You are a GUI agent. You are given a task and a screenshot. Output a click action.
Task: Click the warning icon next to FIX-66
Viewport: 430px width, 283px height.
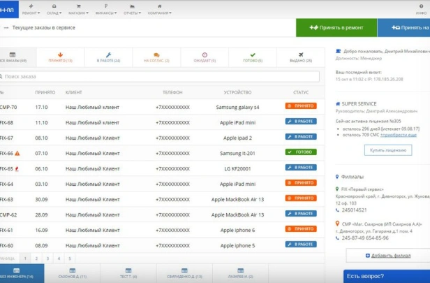tap(17, 152)
